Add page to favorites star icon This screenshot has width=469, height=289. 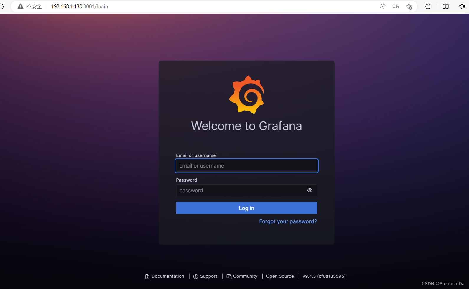pos(409,6)
